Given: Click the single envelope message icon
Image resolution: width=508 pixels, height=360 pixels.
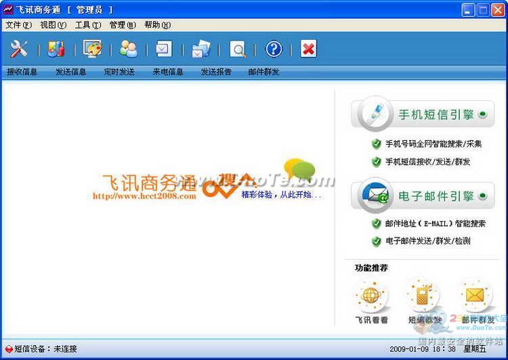Looking at the screenshot, I should pyautogui.click(x=164, y=49).
